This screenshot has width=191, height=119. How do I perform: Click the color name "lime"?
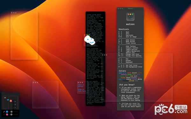[x=131, y=76]
